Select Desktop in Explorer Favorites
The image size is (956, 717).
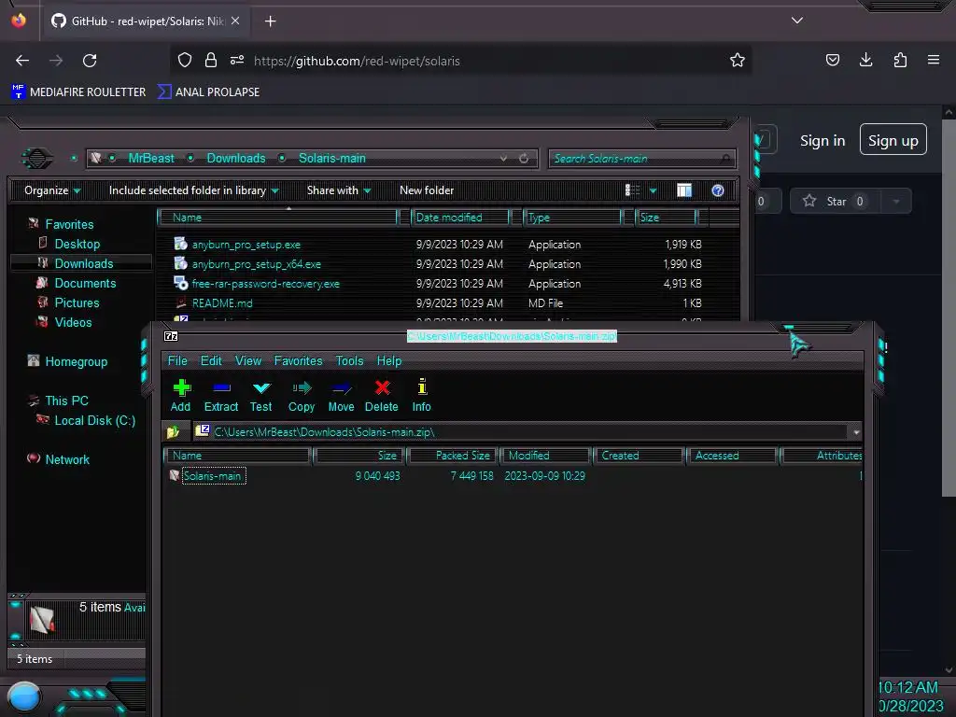click(x=77, y=244)
